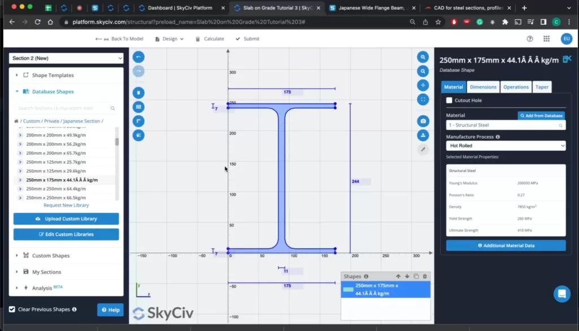
Task: Open Request New Library link
Action: point(66,205)
